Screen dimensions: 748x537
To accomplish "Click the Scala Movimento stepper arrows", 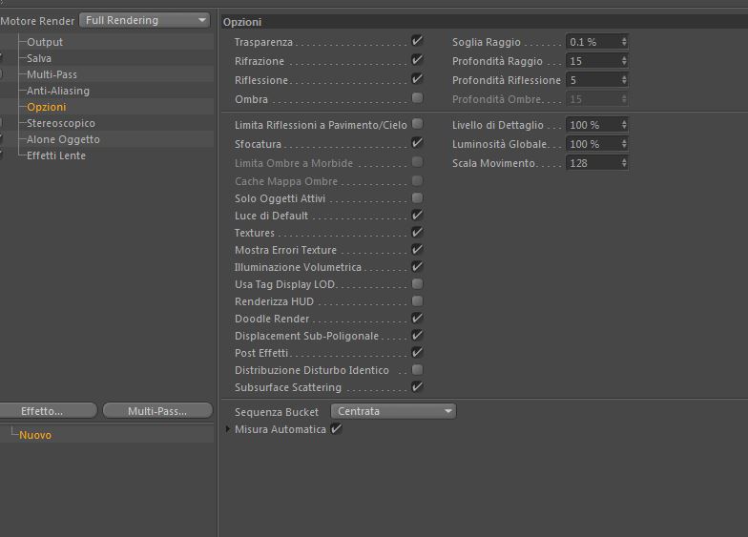I will point(624,163).
